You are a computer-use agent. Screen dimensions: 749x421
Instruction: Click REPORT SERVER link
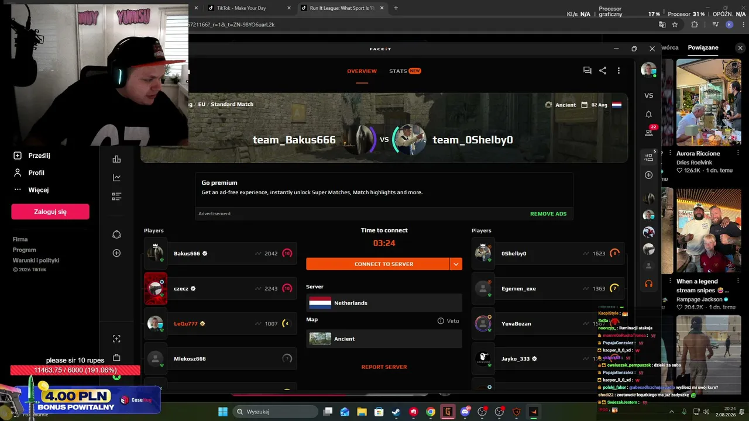click(384, 367)
